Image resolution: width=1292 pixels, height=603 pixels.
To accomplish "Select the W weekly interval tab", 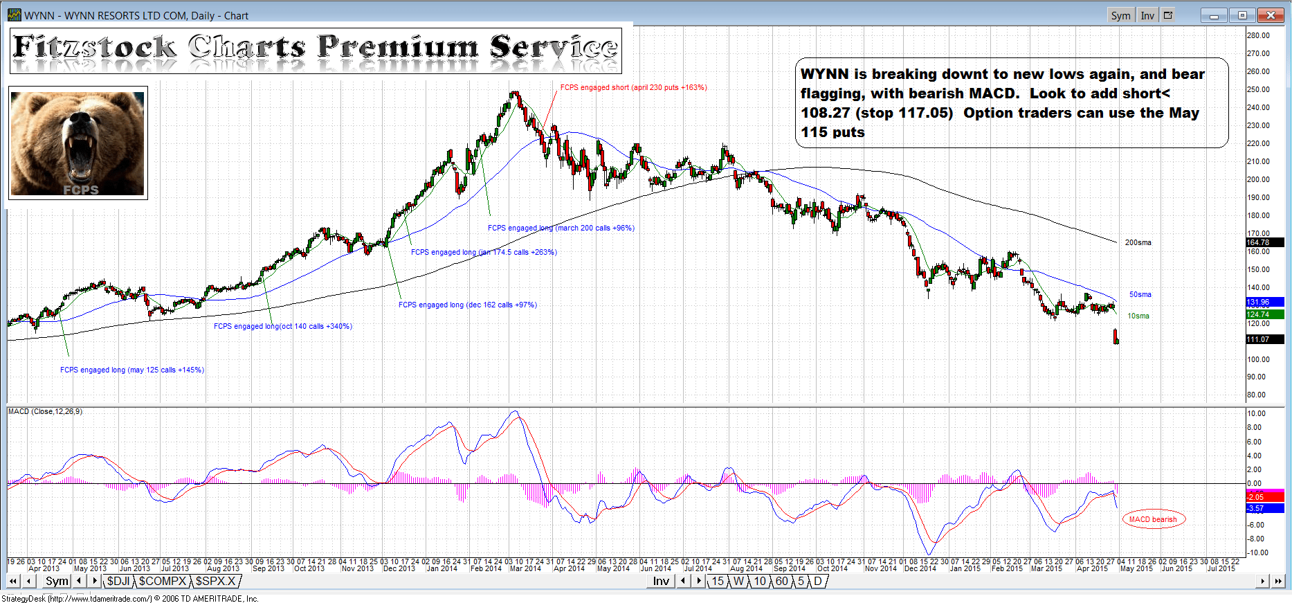I will (738, 582).
